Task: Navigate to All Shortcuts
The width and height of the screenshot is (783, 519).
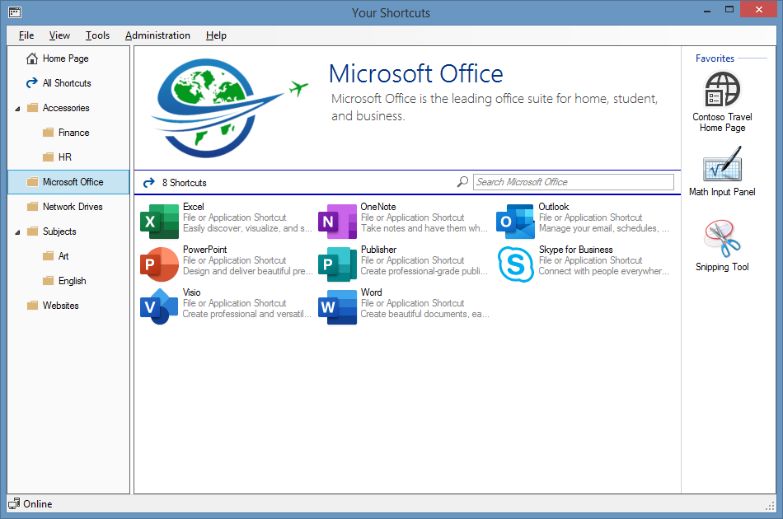Action: pos(63,82)
